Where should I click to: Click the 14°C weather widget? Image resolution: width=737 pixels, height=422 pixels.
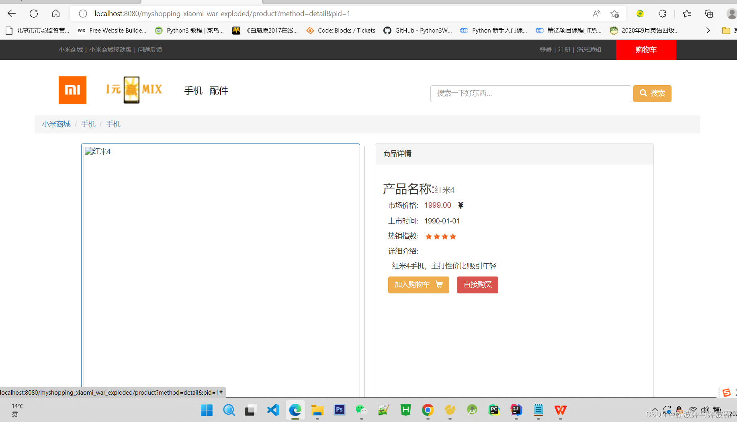pos(18,410)
